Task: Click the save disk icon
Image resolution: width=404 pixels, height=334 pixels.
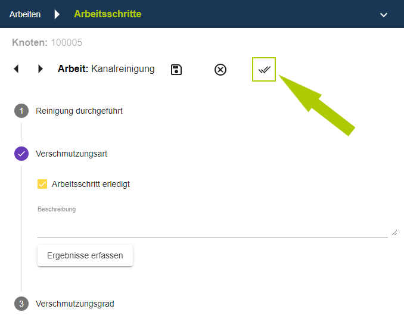Action: coord(176,70)
